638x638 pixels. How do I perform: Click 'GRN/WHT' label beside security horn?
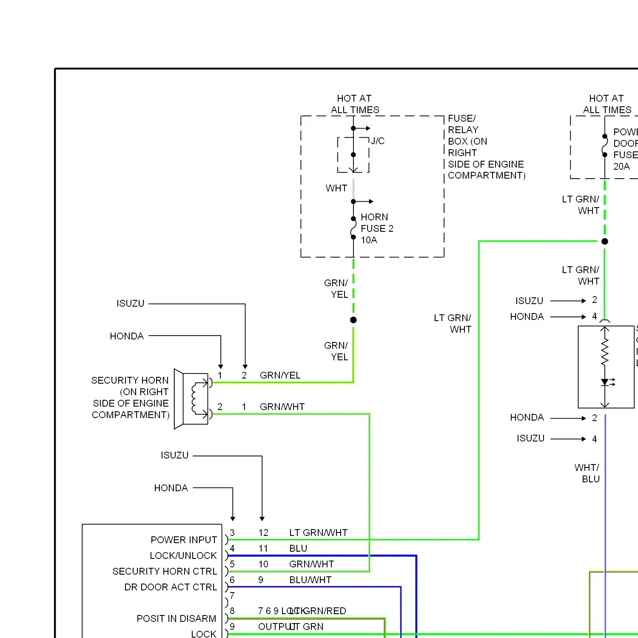(282, 407)
